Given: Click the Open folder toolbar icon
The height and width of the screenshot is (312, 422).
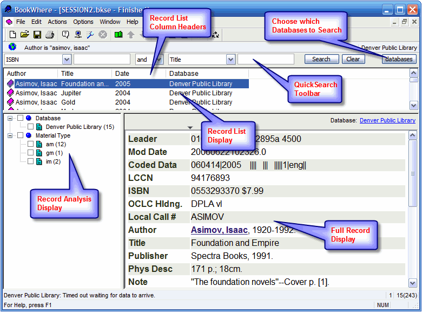Looking at the screenshot, I should pos(25,34).
